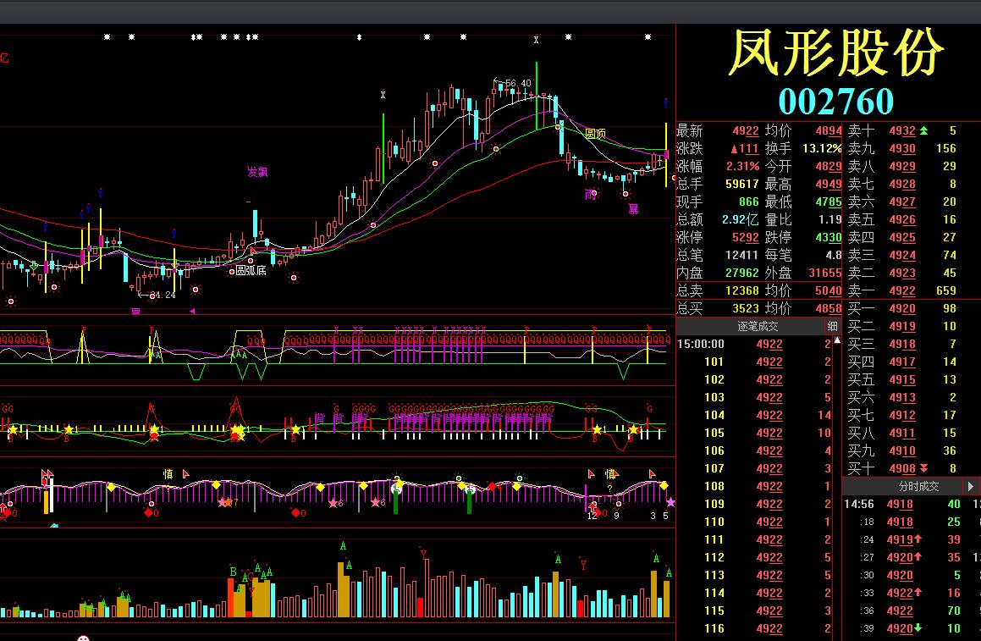Click the 卖九 volume 156
The height and width of the screenshot is (641, 981).
946,148
